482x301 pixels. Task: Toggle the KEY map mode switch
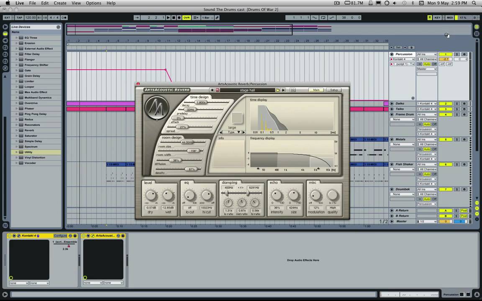[x=437, y=18]
